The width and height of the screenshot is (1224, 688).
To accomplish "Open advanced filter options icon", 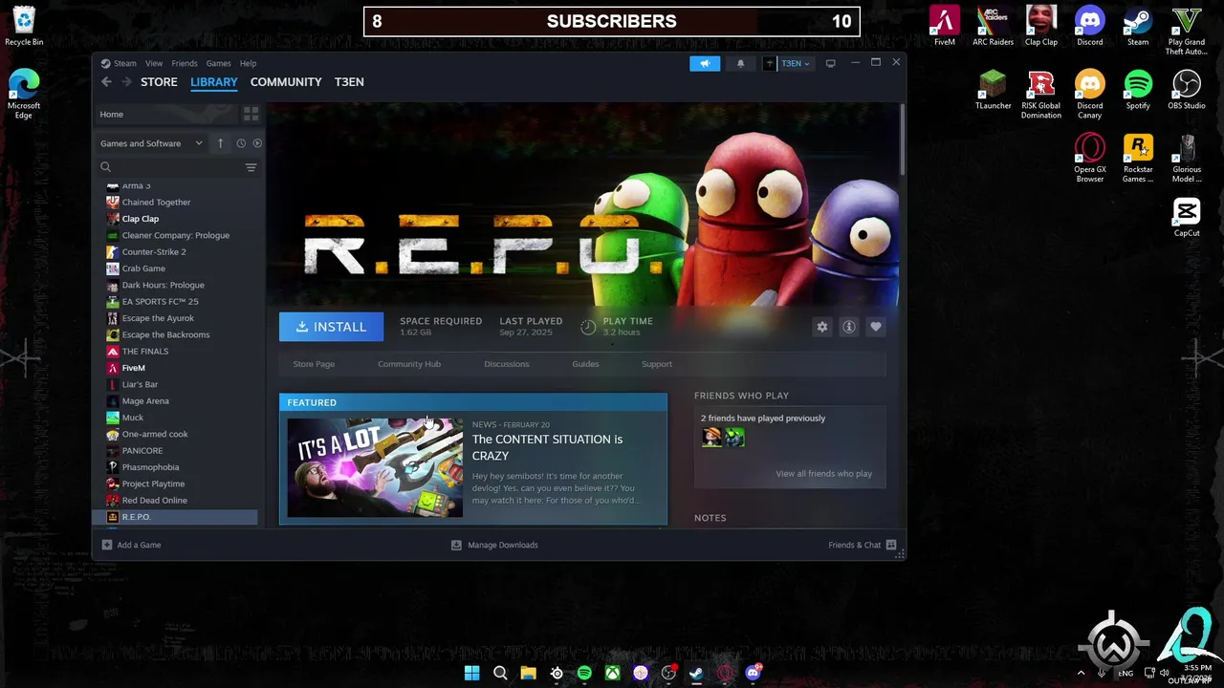I will [251, 167].
